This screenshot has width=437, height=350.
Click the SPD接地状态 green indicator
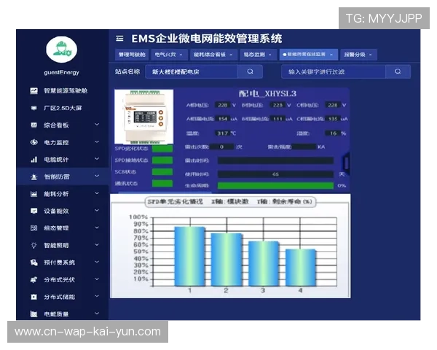tap(162, 160)
